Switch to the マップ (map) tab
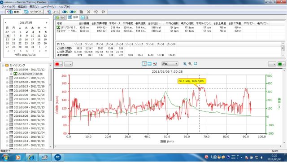The height and width of the screenshot is (163, 287). coord(61,17)
